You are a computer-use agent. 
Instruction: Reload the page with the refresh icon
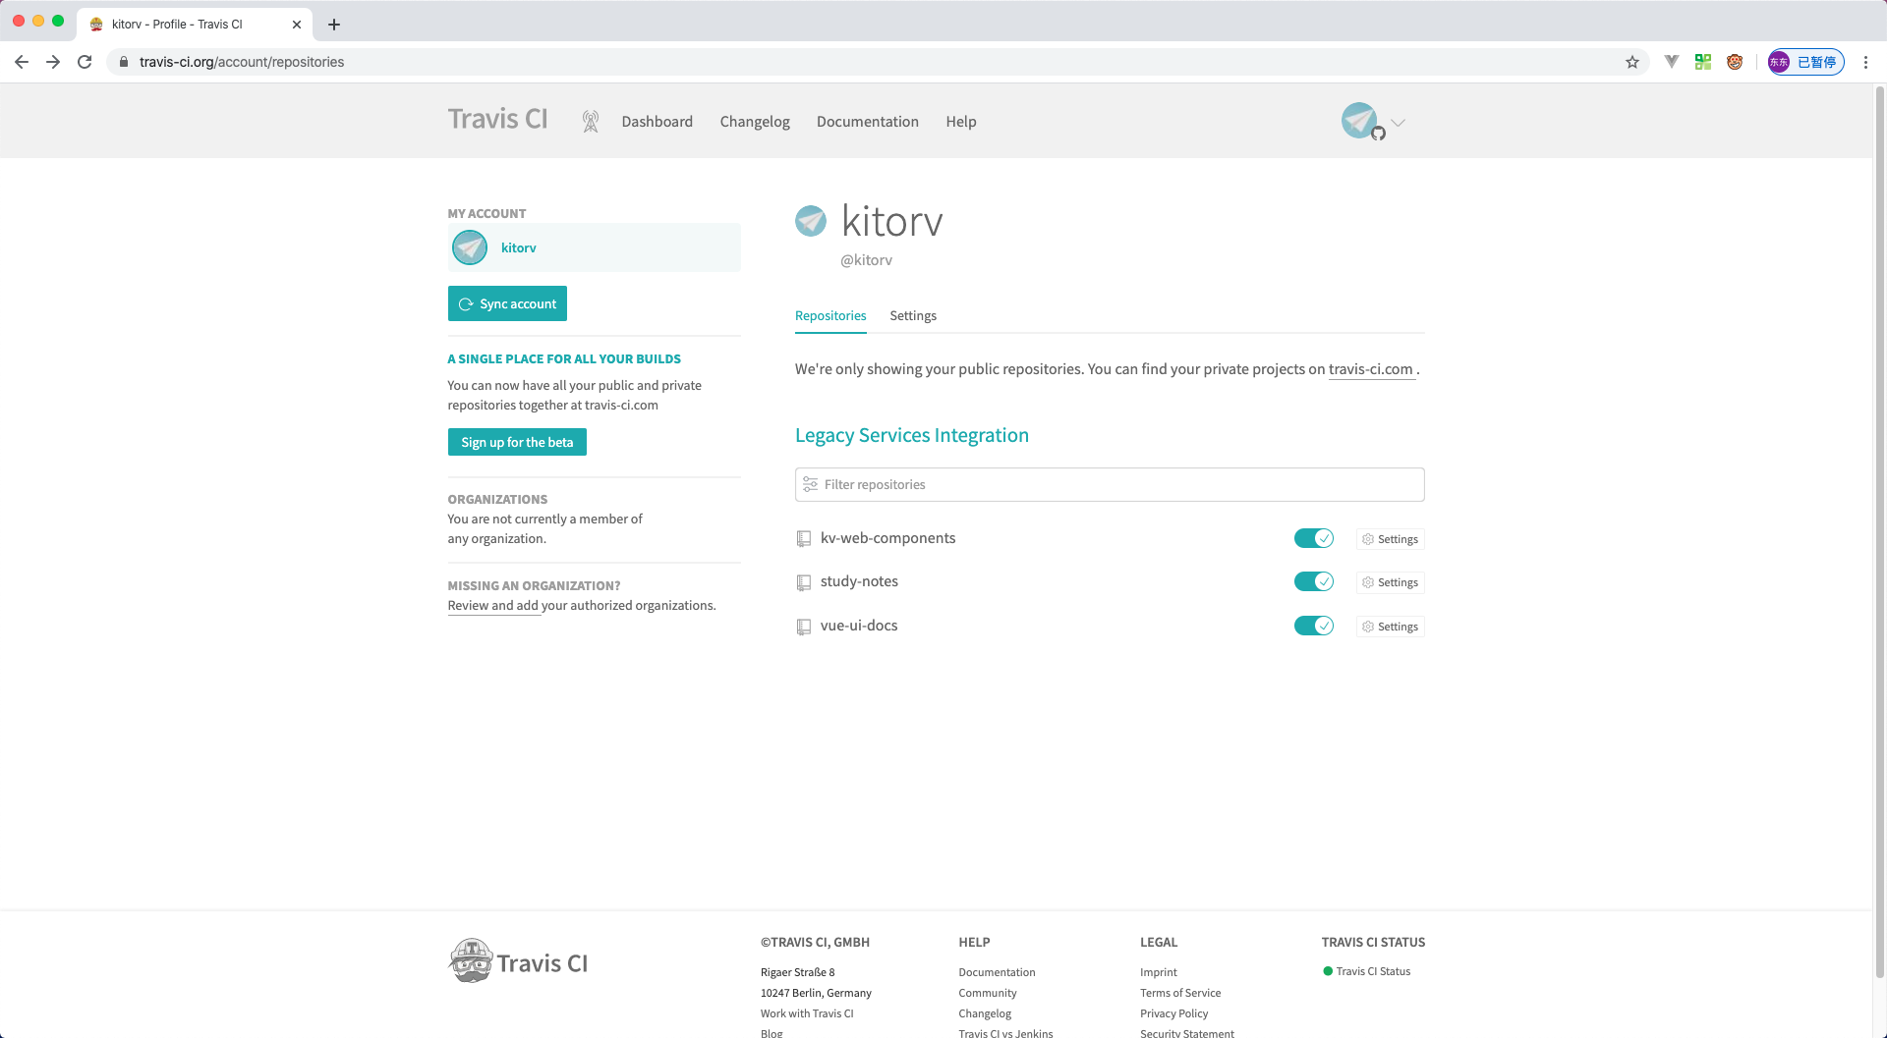85,62
